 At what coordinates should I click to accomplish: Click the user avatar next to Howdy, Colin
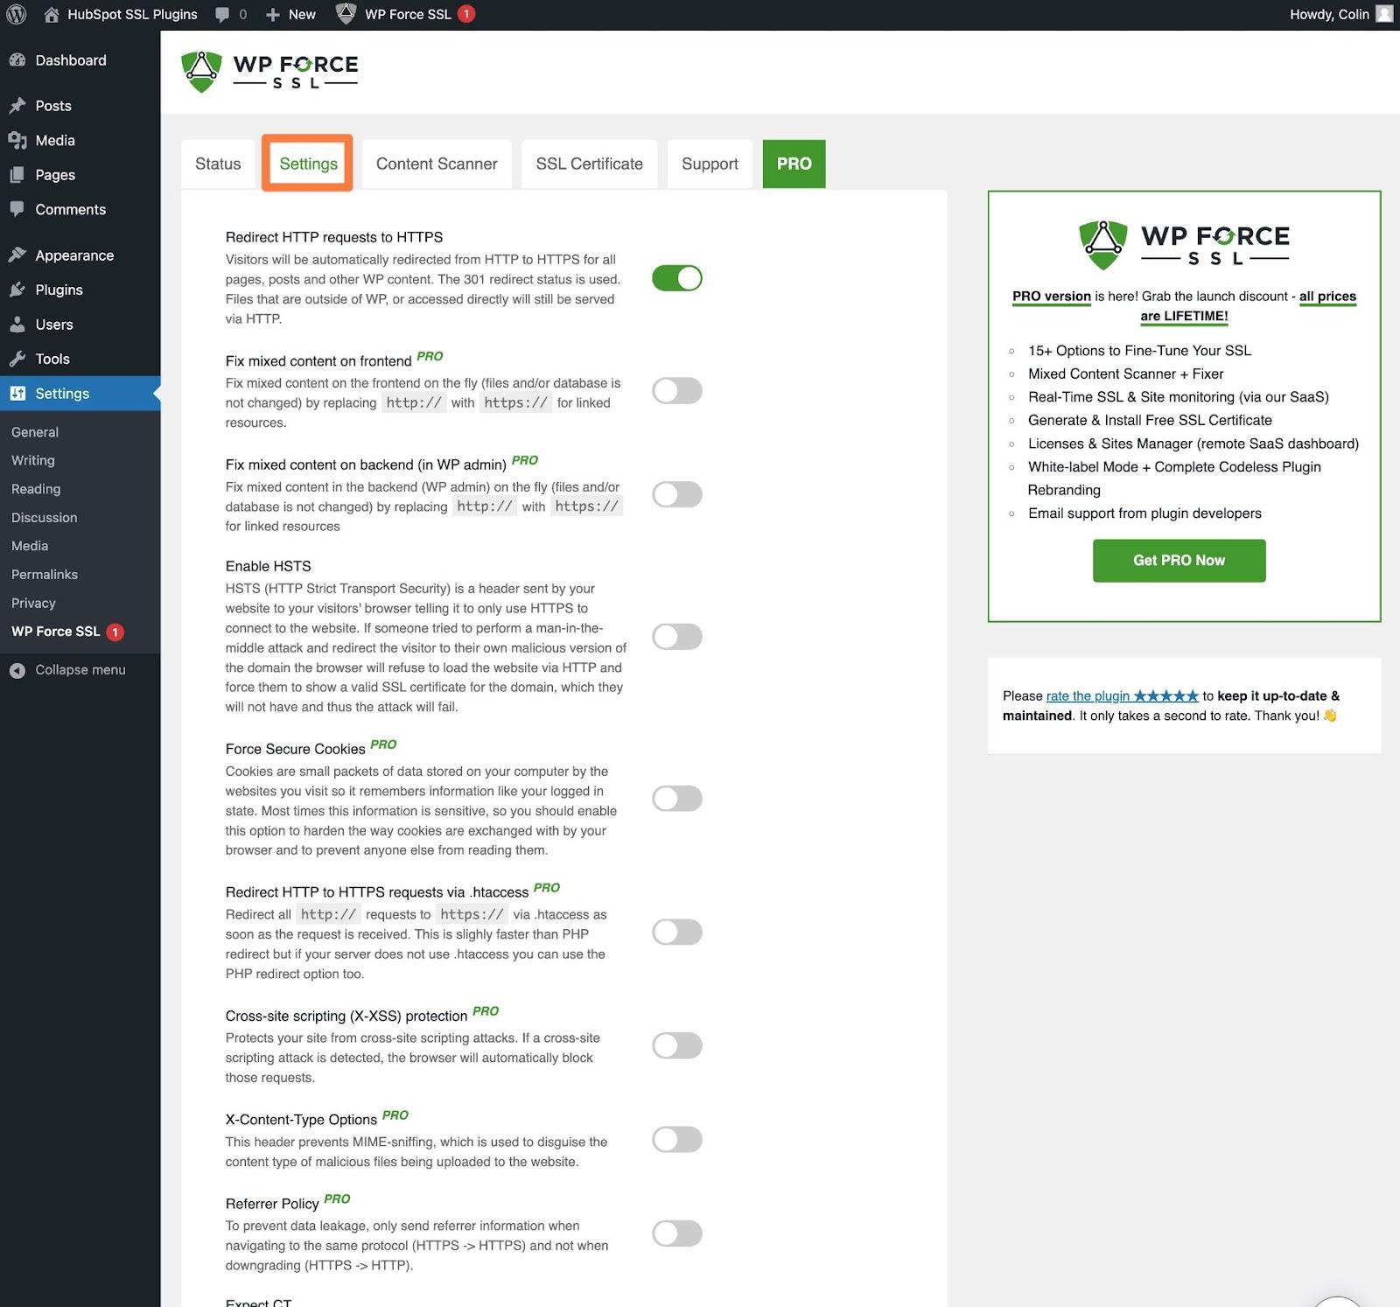(1384, 14)
